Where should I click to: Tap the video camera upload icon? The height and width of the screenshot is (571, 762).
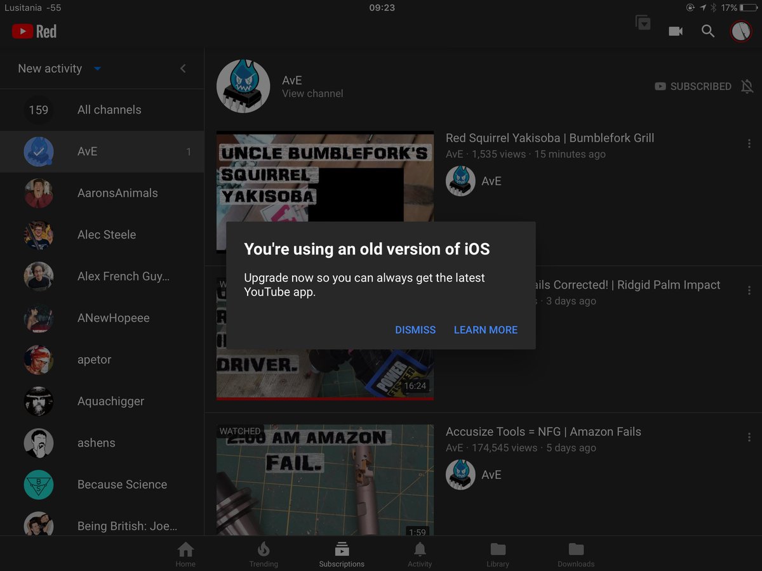click(676, 31)
